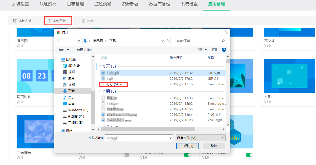Toggle the preview pane icon
Image resolution: width=316 pixels, height=165 pixels.
214,50
